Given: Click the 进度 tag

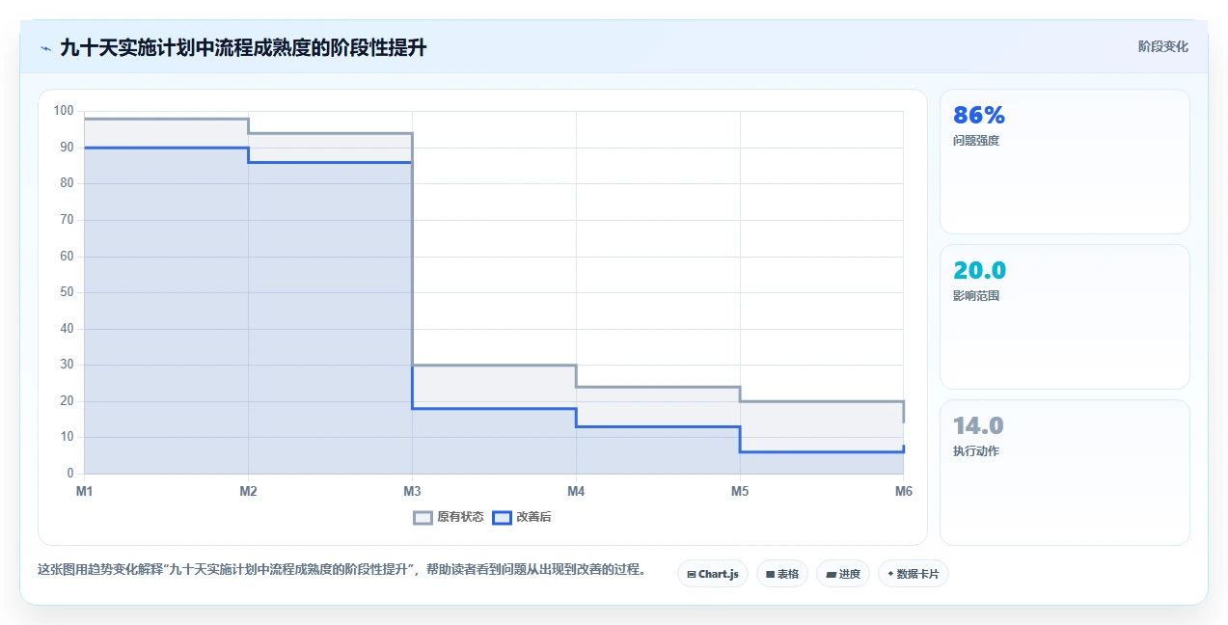Looking at the screenshot, I should 842,574.
